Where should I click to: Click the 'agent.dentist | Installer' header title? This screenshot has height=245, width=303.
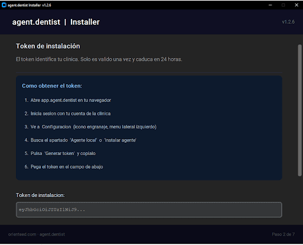pyautogui.click(x=56, y=22)
